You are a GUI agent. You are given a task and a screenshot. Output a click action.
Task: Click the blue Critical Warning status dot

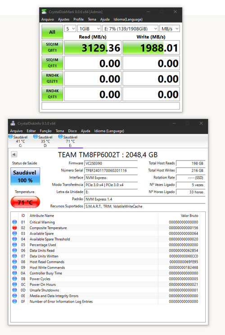click(x=14, y=222)
